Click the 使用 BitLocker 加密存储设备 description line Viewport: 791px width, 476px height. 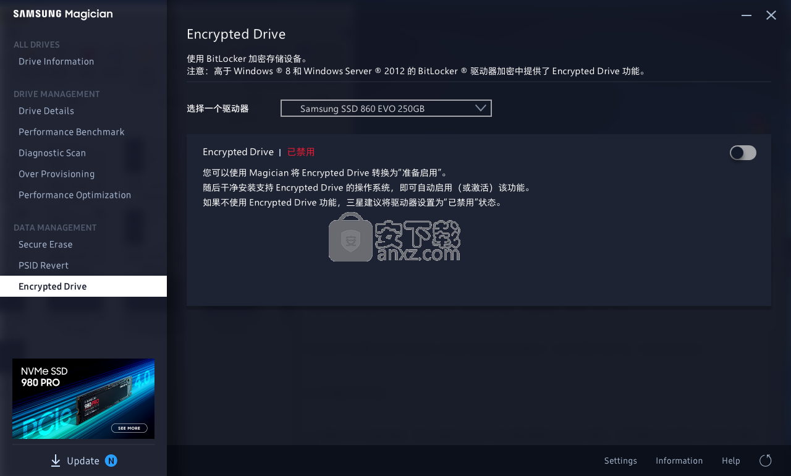[x=247, y=59]
